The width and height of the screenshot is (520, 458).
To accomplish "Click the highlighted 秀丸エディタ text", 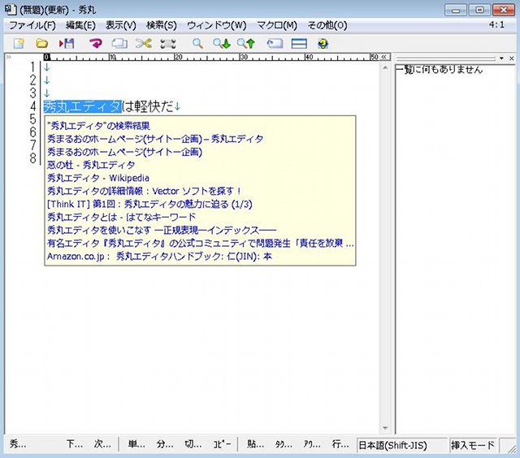I will click(x=82, y=106).
